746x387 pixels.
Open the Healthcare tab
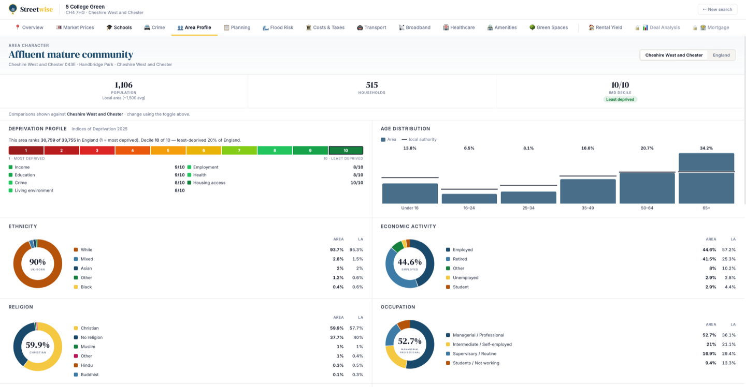(x=459, y=27)
